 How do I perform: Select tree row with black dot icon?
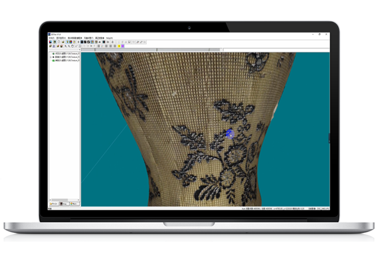(66, 57)
